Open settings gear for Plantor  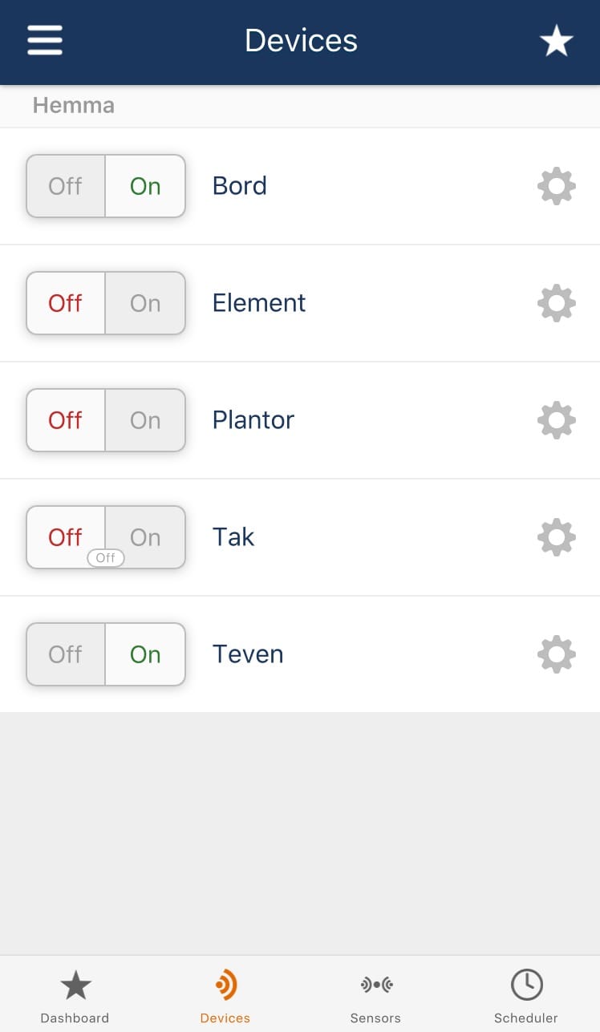556,420
